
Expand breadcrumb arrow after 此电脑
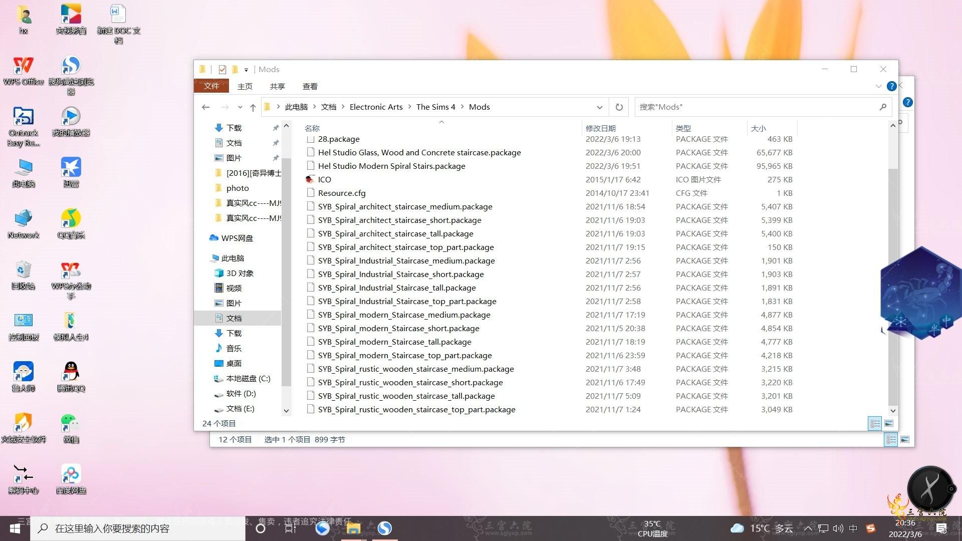(x=315, y=107)
